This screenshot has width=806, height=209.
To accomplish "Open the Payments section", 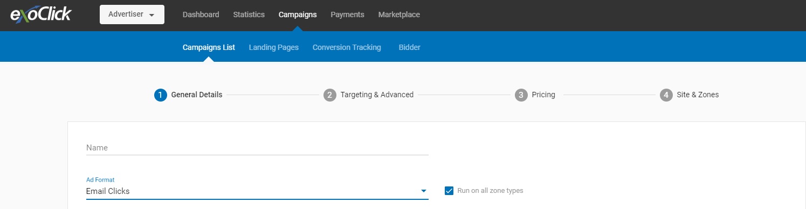I will click(x=348, y=15).
